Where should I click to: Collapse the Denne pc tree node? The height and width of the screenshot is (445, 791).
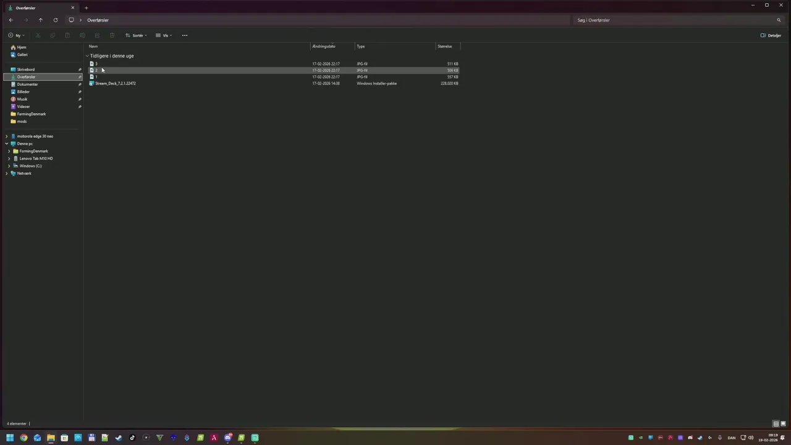[6, 143]
